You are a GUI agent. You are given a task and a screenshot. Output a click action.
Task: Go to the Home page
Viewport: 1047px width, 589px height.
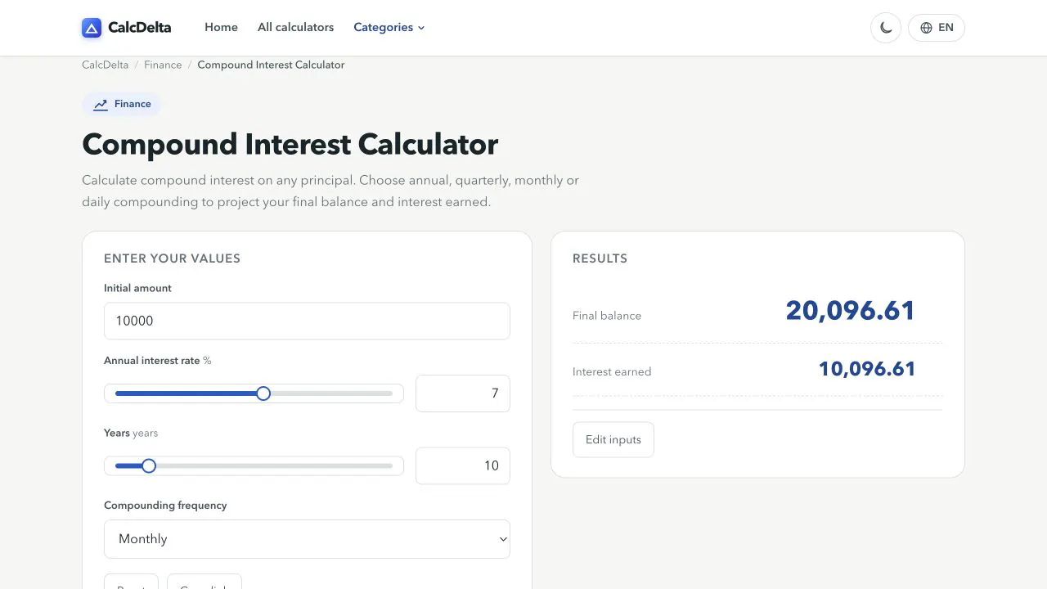221,27
